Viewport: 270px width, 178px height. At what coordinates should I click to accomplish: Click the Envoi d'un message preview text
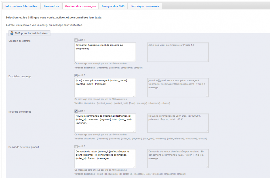[x=178, y=88]
